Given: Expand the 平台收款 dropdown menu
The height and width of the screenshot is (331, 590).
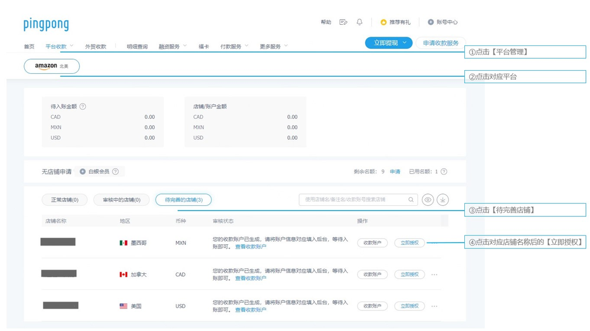Looking at the screenshot, I should click(x=60, y=46).
